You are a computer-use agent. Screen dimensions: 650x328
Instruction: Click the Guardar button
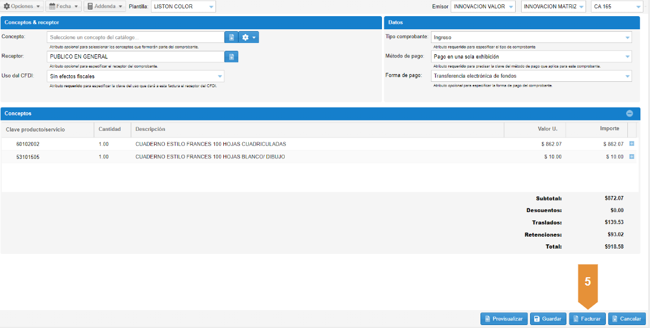click(x=548, y=319)
